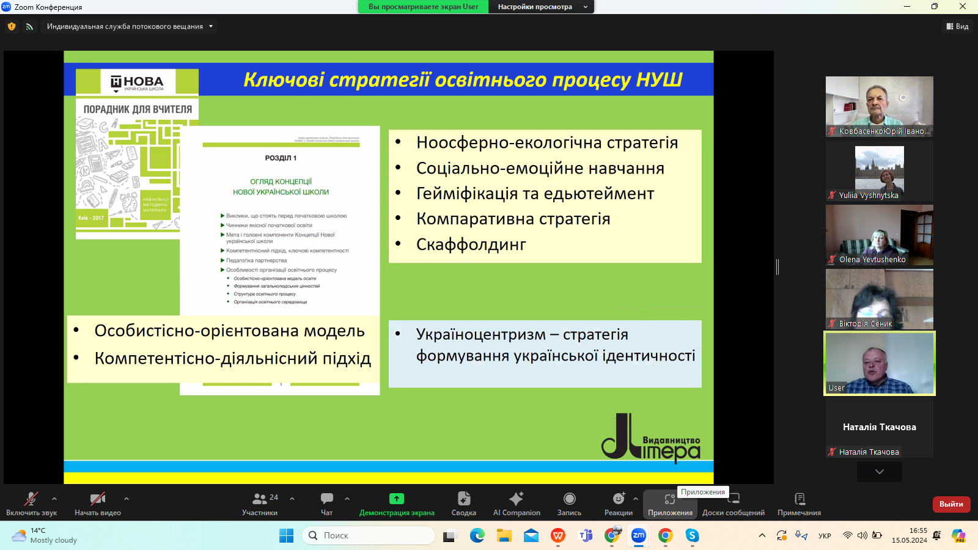This screenshot has height=550, width=978.
Task: Turn on camera with Начать видео
Action: pyautogui.click(x=97, y=499)
